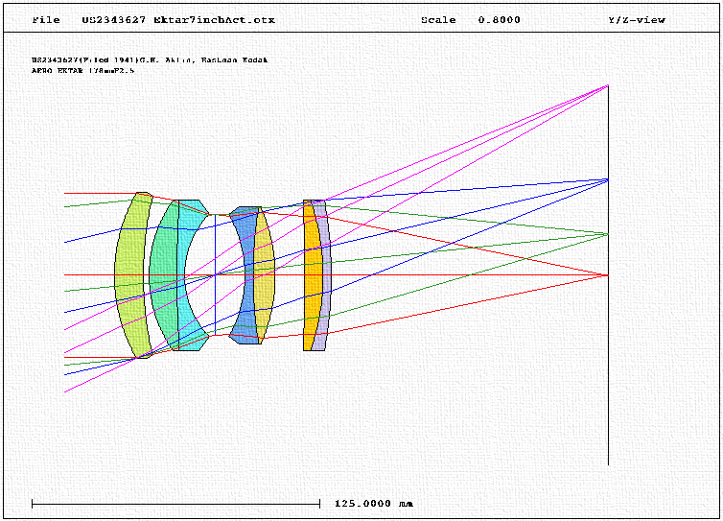Select the orange rear lens element
The height and width of the screenshot is (521, 723).
coord(312,275)
